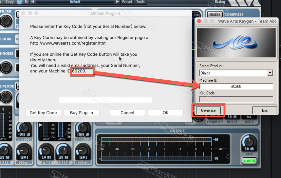
Task: Click the stereo OUTPUT level meter display
Action: tap(163, 149)
